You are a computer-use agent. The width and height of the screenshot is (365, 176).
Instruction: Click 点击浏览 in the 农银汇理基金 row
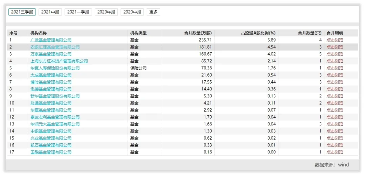[335, 47]
